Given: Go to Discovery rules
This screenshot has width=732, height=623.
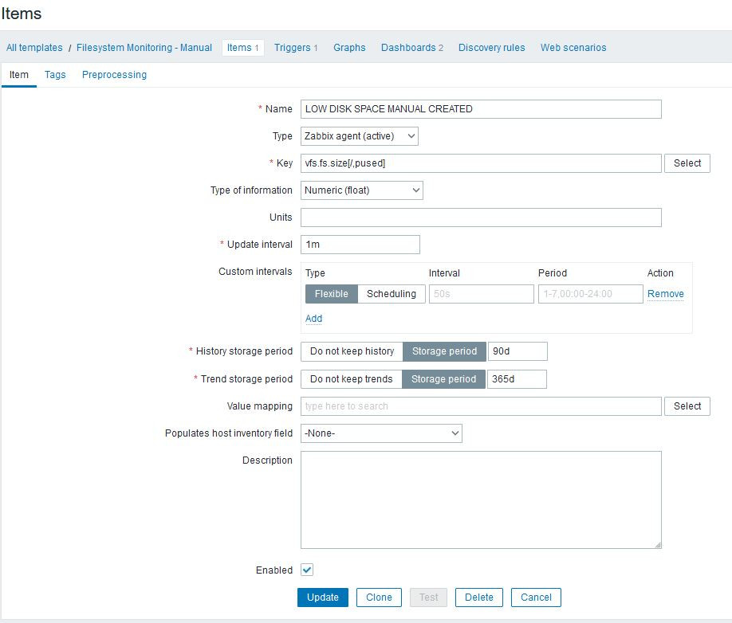Looking at the screenshot, I should (491, 48).
